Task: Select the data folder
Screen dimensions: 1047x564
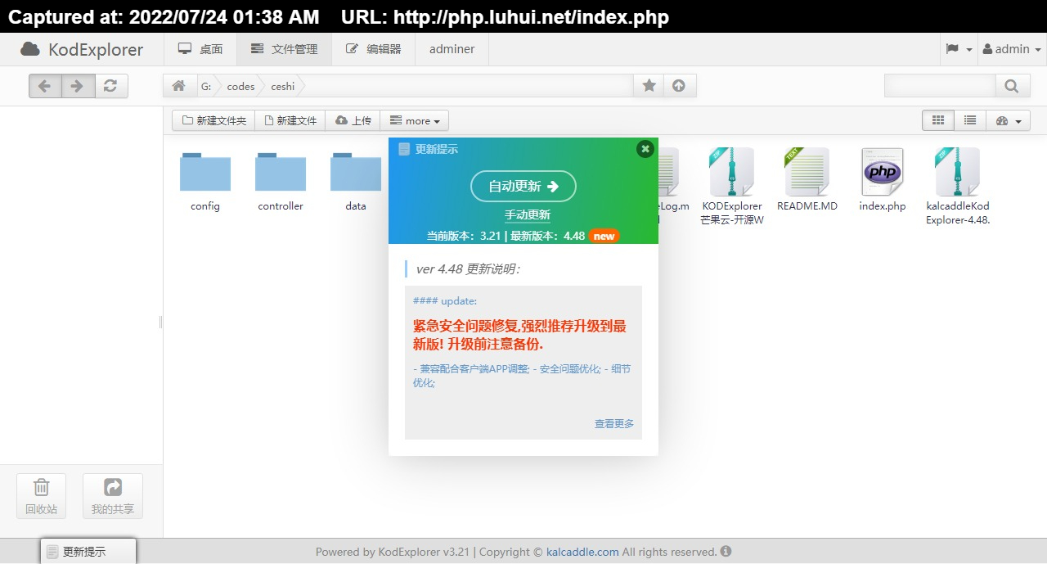Action: click(x=356, y=181)
